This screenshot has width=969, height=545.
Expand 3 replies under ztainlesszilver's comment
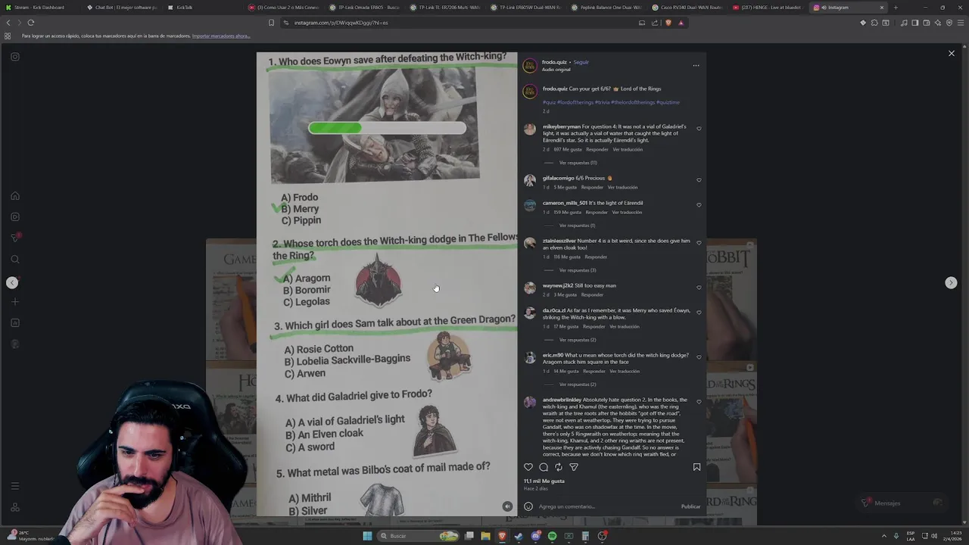pyautogui.click(x=578, y=270)
